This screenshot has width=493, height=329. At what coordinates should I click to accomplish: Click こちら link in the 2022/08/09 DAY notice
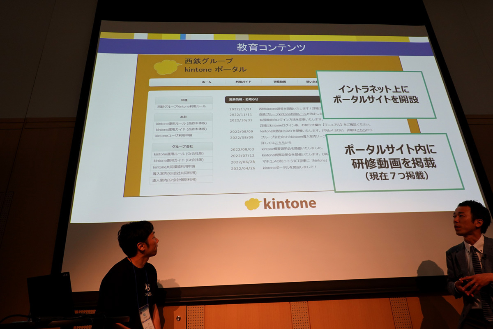coord(361,130)
